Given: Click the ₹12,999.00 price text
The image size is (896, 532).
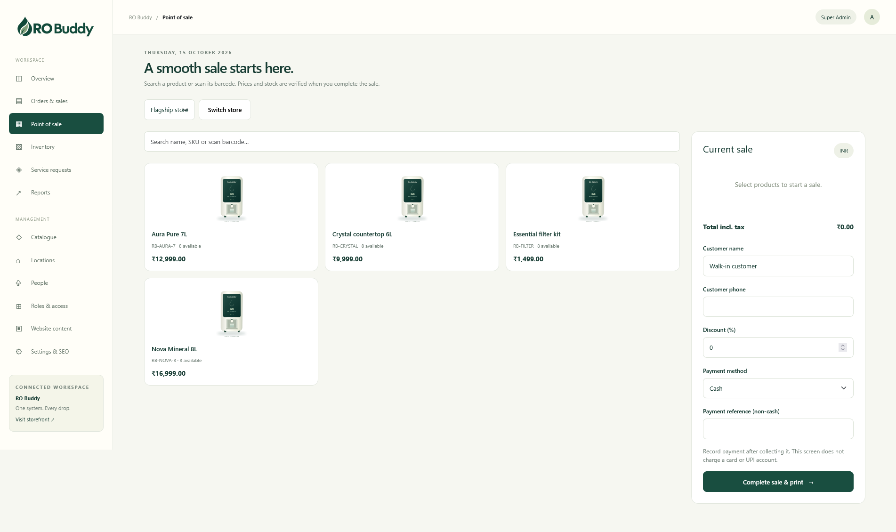Looking at the screenshot, I should click(169, 259).
